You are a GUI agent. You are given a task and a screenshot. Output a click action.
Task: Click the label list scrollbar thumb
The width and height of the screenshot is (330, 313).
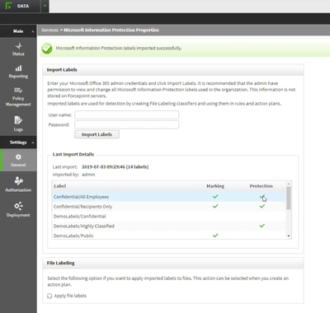click(289, 198)
